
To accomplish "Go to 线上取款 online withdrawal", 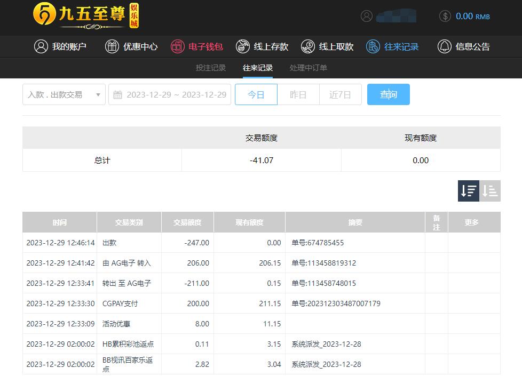I will (x=327, y=46).
